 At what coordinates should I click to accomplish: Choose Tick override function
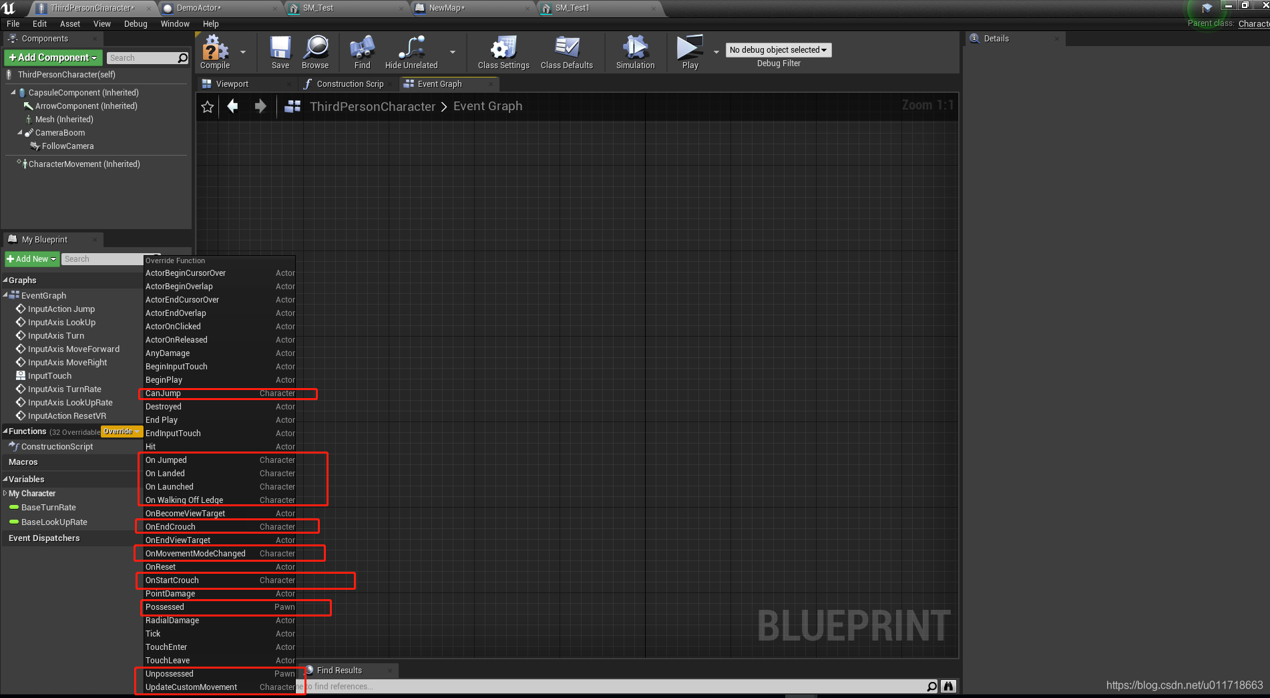click(220, 634)
